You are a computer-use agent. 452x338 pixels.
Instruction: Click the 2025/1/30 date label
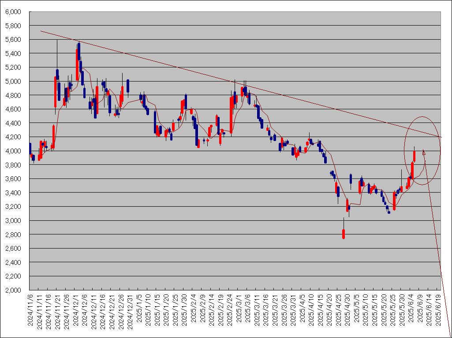183,310
